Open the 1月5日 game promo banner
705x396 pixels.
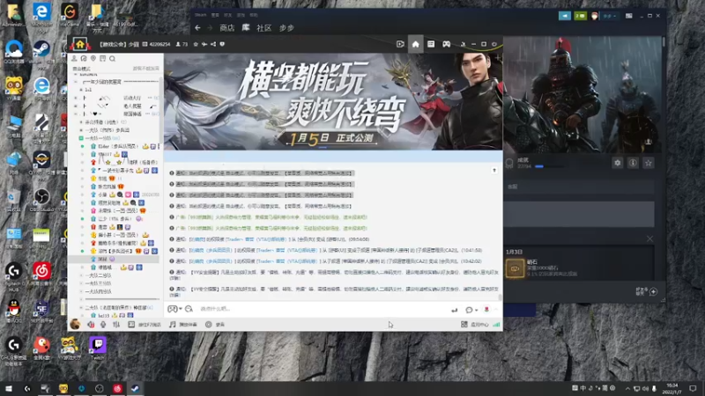[333, 102]
